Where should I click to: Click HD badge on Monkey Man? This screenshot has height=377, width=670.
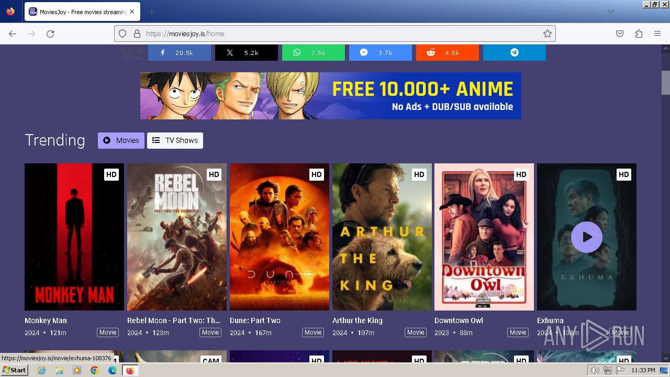click(111, 174)
